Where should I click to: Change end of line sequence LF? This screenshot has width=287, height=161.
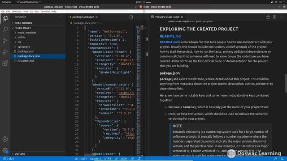coord(116,159)
